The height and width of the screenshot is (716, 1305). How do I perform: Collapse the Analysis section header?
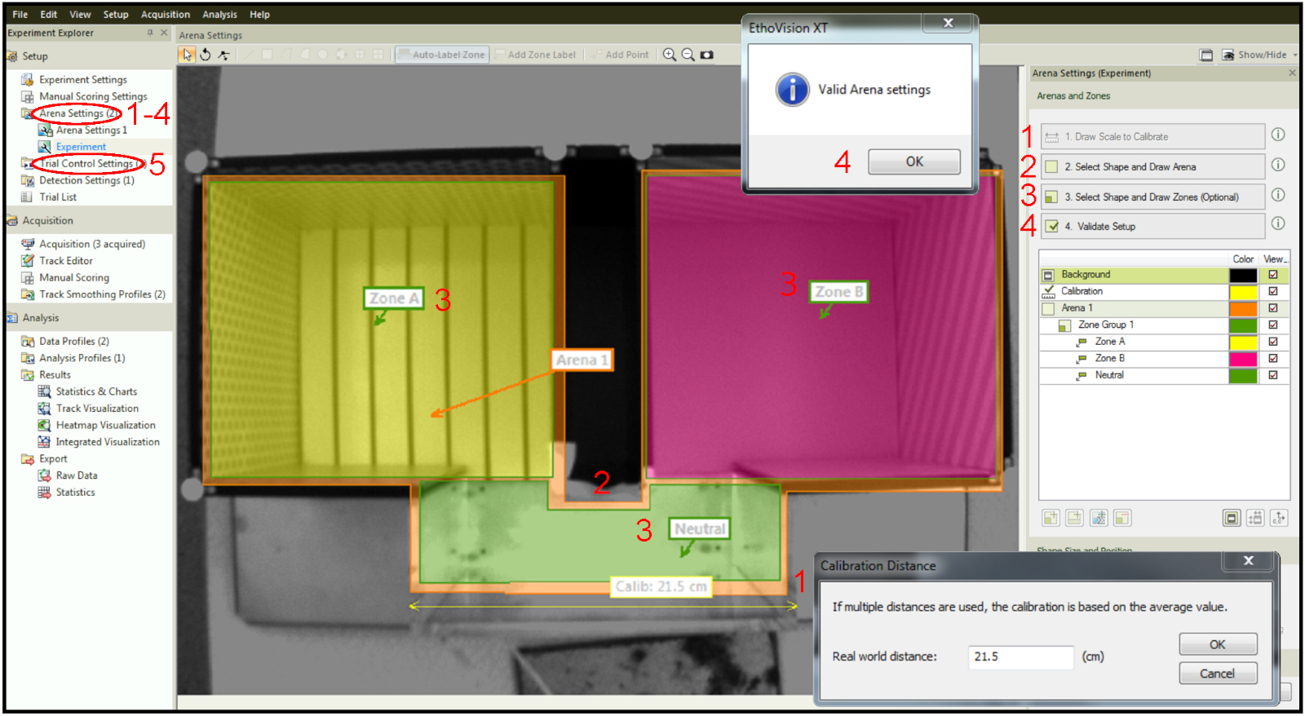pyautogui.click(x=88, y=318)
